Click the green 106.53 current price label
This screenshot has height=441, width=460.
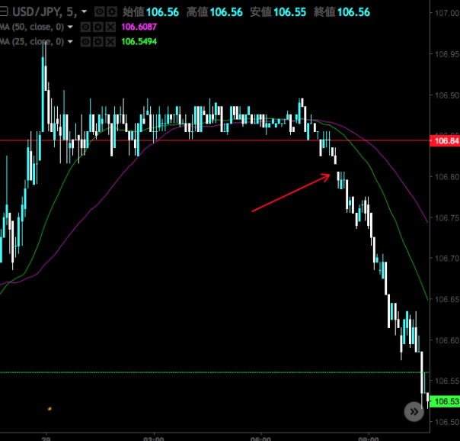[445, 401]
